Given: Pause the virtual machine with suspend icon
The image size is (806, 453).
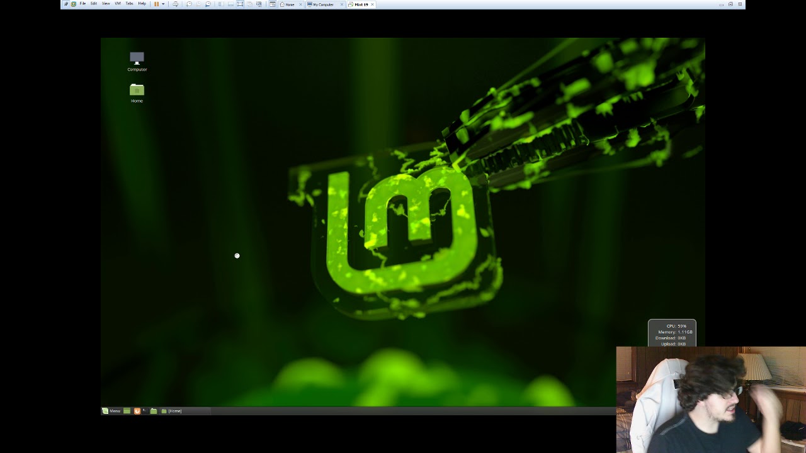Looking at the screenshot, I should (x=156, y=4).
